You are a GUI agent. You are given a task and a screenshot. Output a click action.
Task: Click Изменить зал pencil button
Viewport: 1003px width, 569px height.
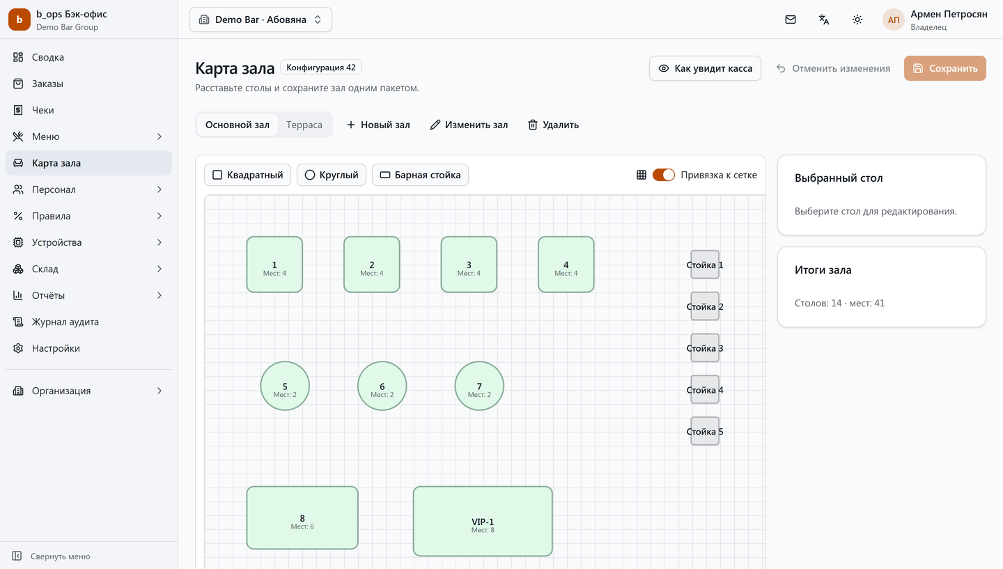(x=469, y=125)
